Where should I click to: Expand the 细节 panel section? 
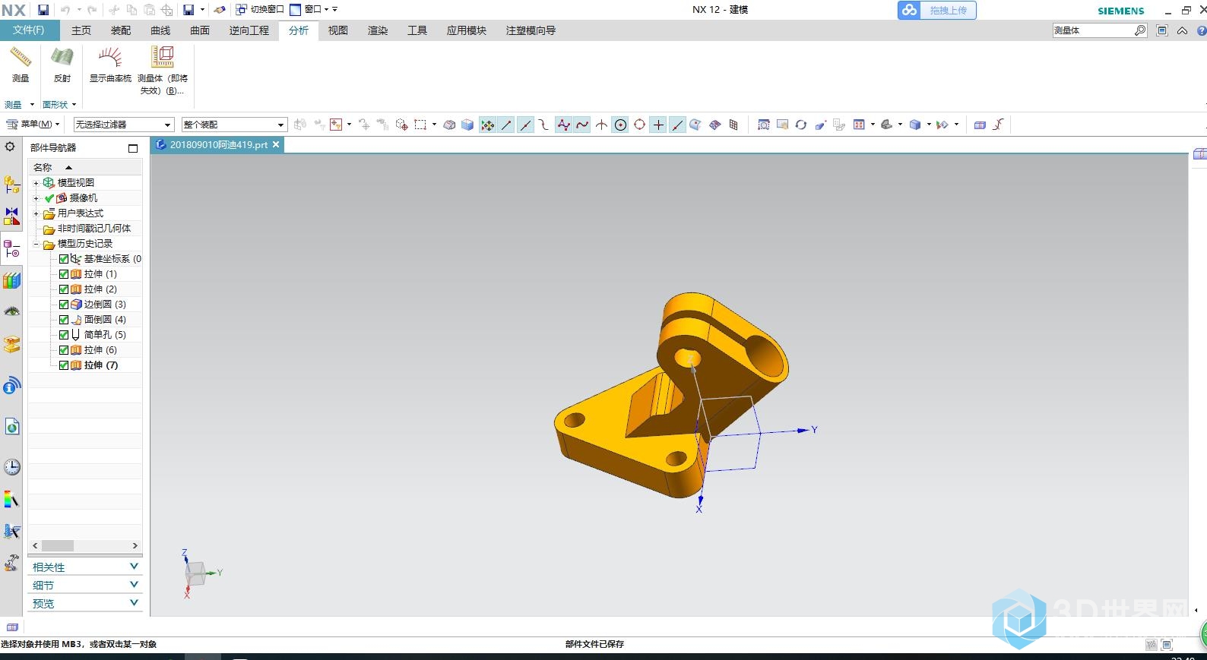(x=85, y=586)
